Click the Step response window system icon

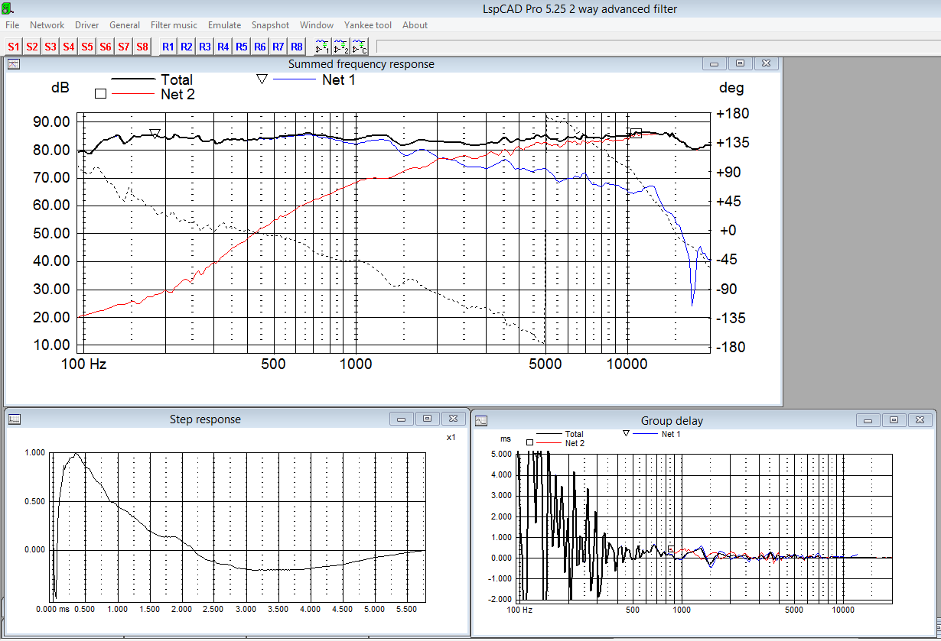point(15,419)
